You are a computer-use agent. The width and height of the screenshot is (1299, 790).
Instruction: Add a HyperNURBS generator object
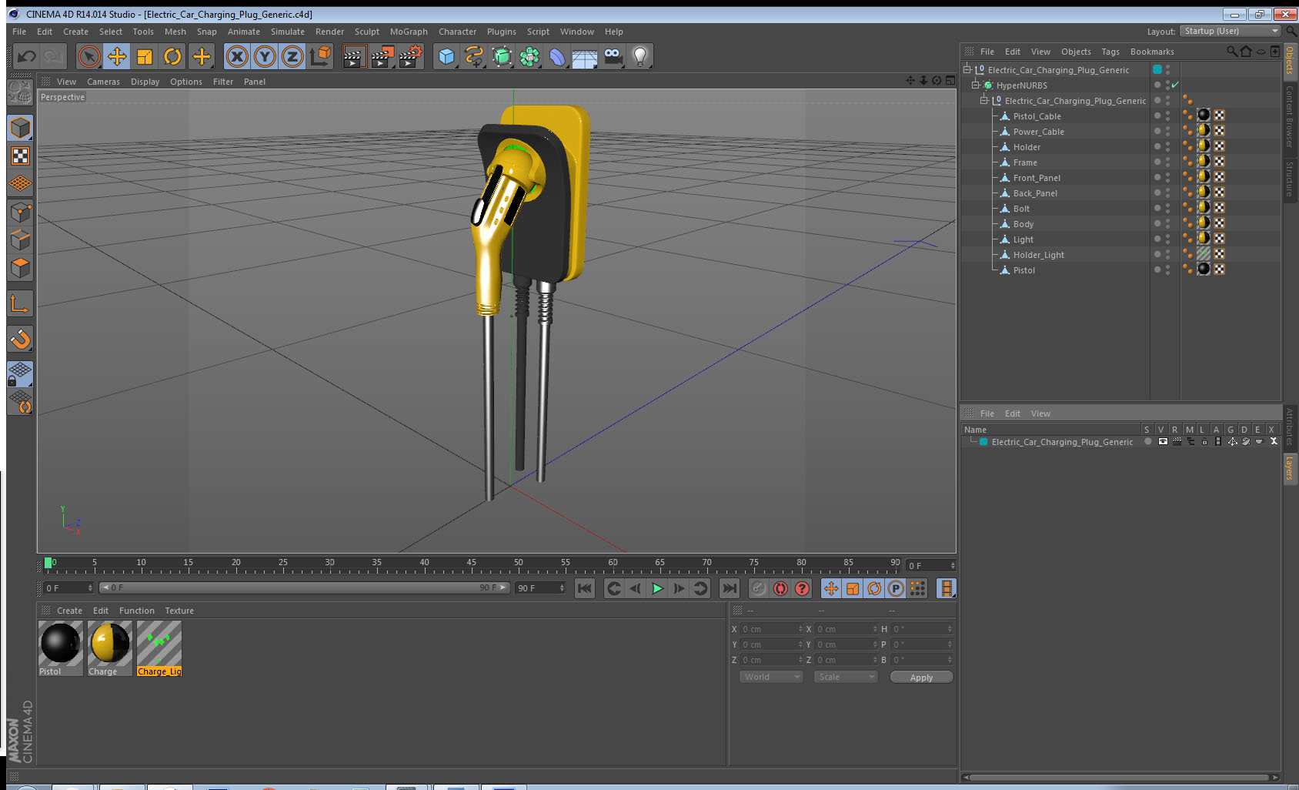click(x=502, y=56)
